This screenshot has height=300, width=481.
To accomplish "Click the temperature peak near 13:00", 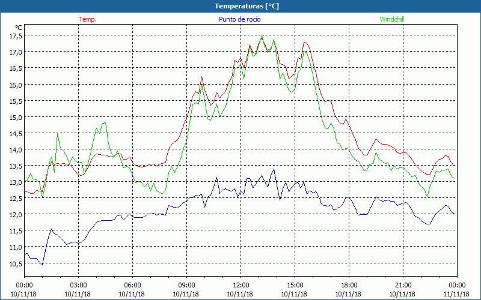I will (262, 37).
